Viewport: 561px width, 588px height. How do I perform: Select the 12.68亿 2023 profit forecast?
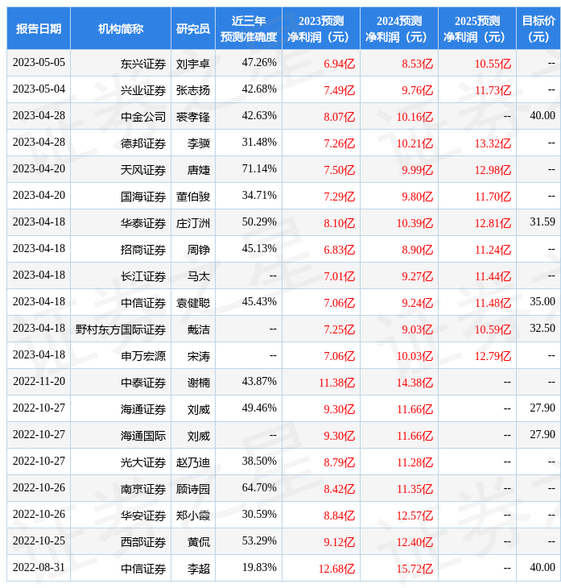tap(336, 569)
